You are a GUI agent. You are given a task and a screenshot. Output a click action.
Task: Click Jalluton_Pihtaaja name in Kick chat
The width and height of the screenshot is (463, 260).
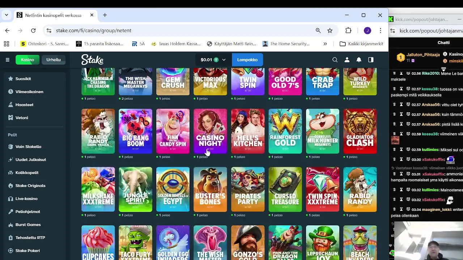click(x=423, y=55)
